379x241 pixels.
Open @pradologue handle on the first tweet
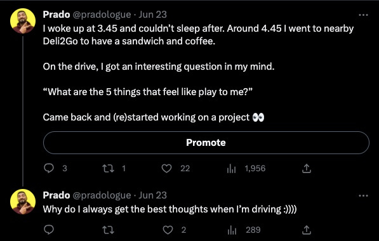pyautogui.click(x=102, y=15)
